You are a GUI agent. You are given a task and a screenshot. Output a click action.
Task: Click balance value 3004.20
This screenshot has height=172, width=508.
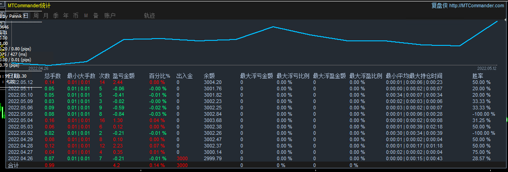click(x=213, y=82)
